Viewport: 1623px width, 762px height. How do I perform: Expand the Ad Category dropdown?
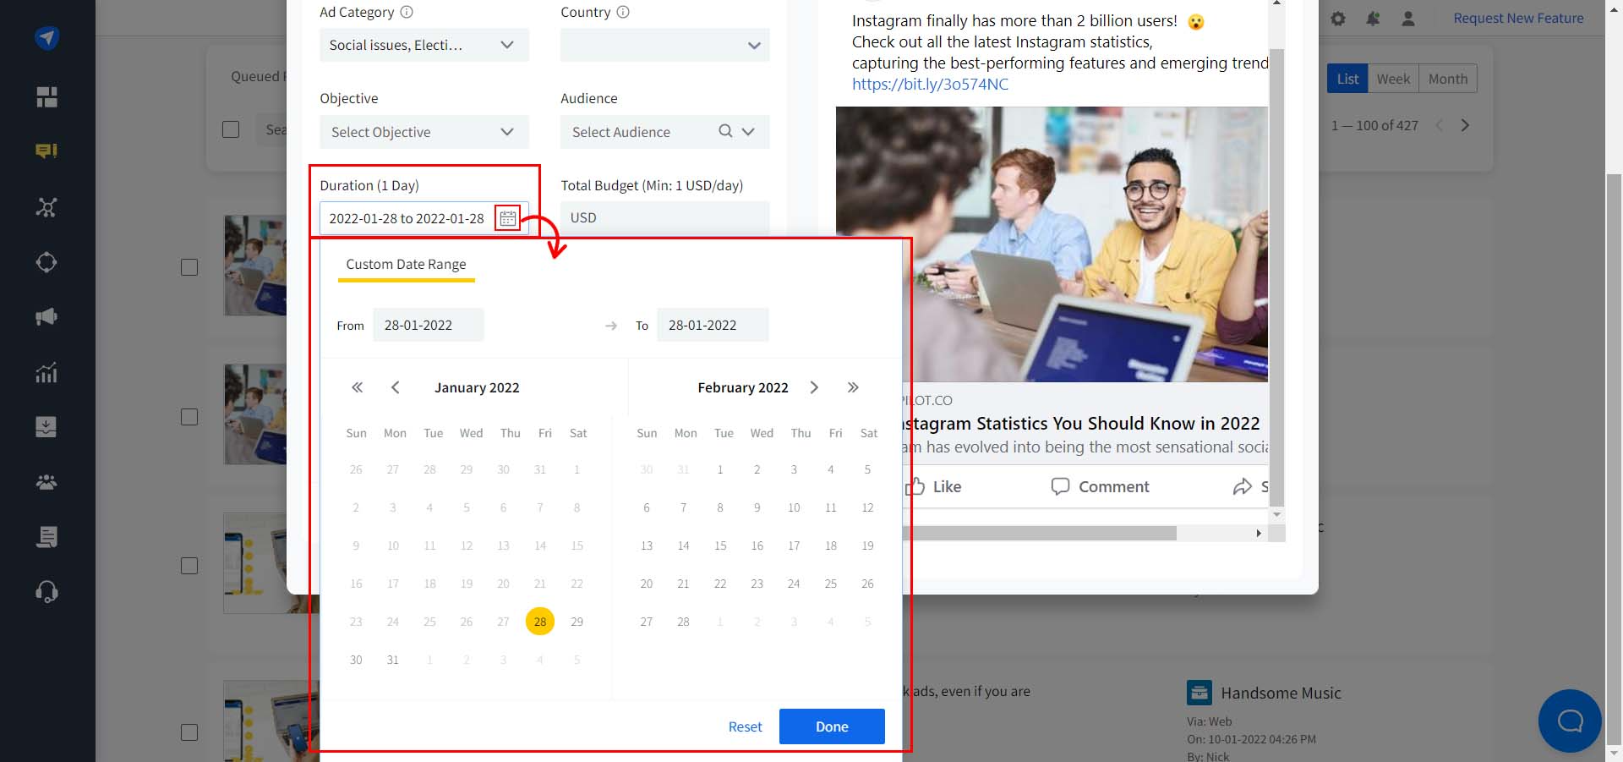click(424, 45)
